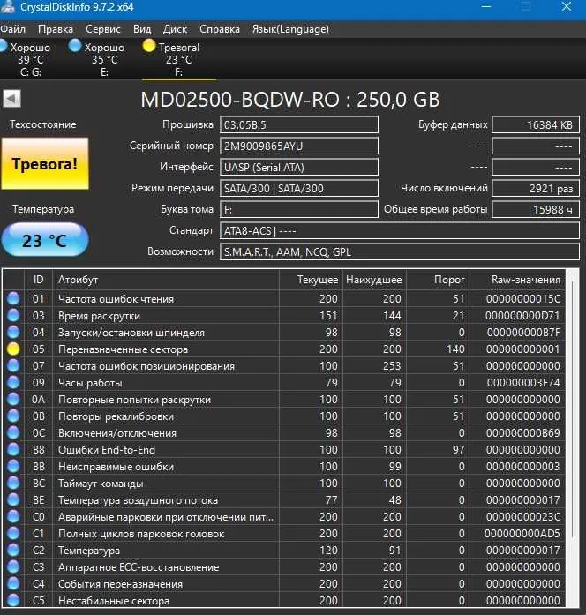
Task: Click the blue status icon for attribute 0B
Action: 13,416
